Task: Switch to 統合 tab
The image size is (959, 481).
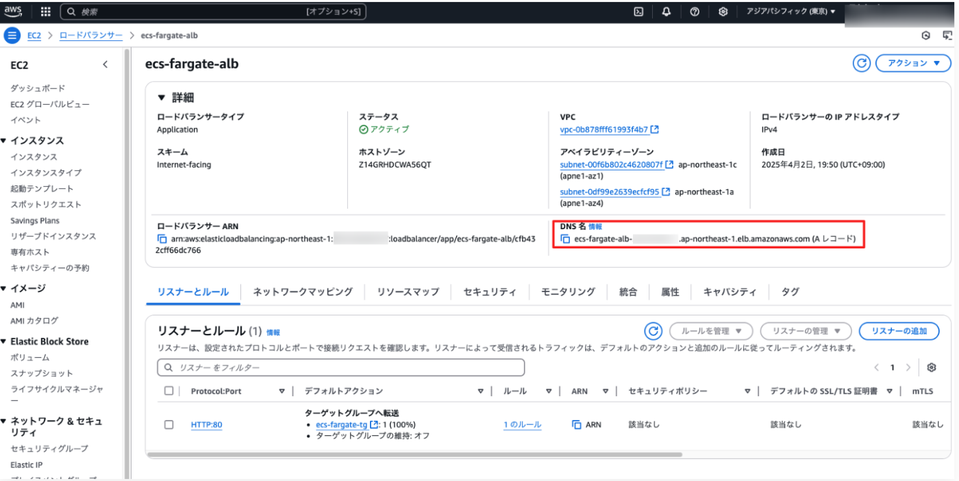Action: [628, 292]
